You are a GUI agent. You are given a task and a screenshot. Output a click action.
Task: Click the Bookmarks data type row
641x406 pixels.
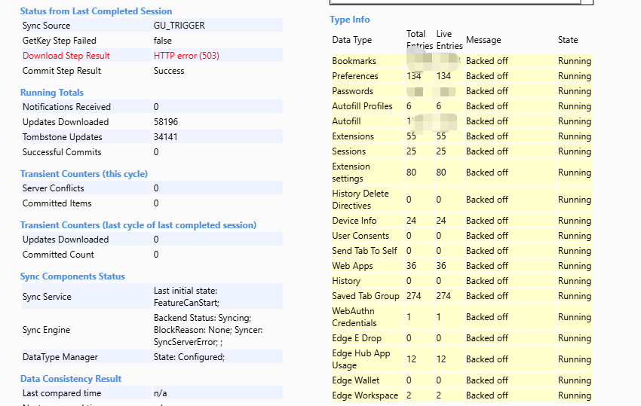point(461,61)
